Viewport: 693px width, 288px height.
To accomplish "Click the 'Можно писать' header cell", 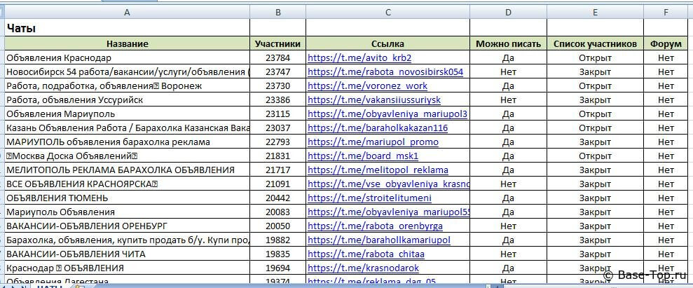I will click(508, 43).
